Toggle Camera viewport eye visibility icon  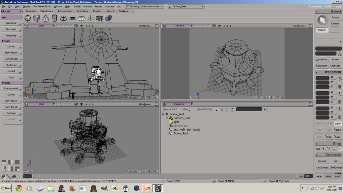coord(219,26)
